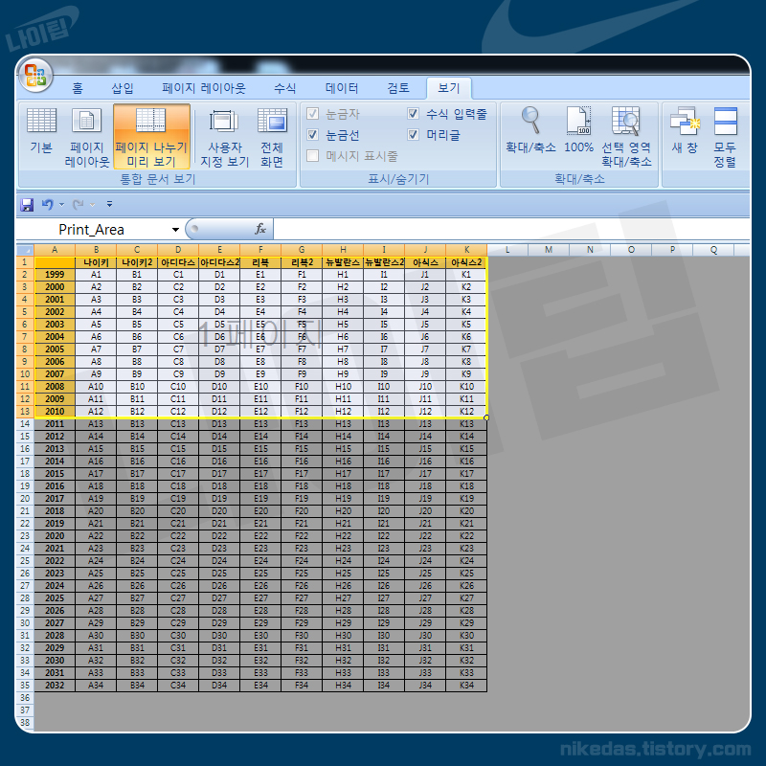Viewport: 766px width, 766px height.
Task: Zoom to selection (선택 영역 확대/축소)
Action: 626,137
